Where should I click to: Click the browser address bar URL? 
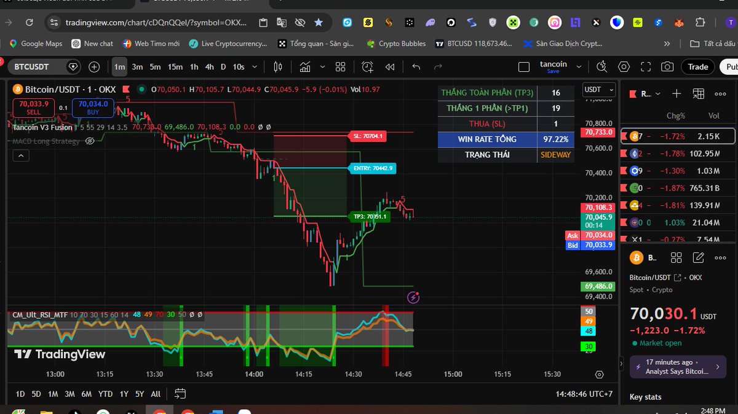click(157, 22)
